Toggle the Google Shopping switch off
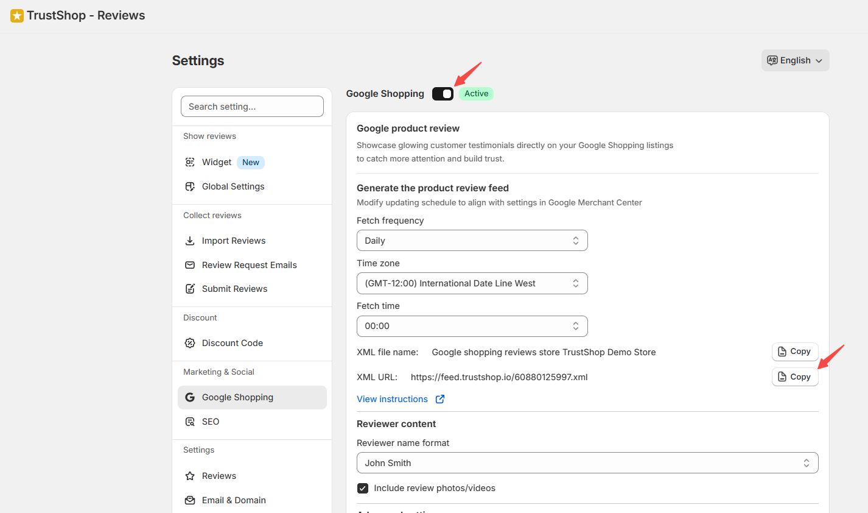The width and height of the screenshot is (868, 513). pyautogui.click(x=443, y=94)
